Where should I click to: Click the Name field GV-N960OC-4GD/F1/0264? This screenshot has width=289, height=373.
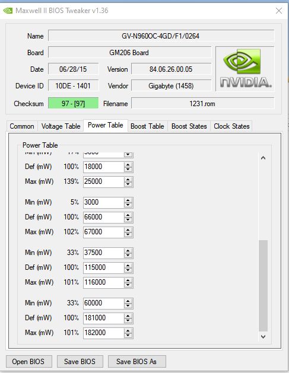click(161, 36)
